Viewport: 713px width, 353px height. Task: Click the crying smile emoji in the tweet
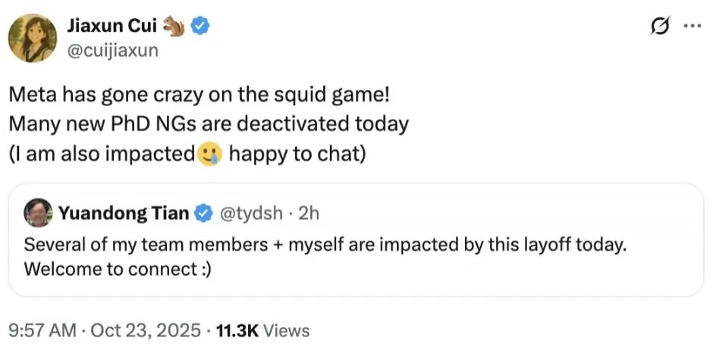[x=209, y=154]
